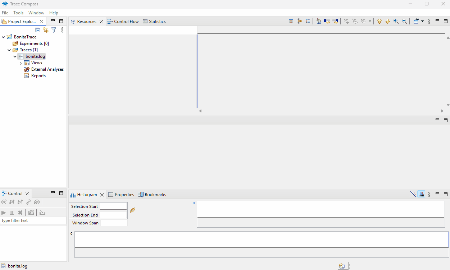Click the Reset Time Scale home icon

tap(319, 22)
